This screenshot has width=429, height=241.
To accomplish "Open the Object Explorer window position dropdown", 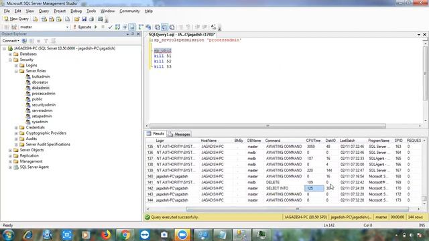I will (x=127, y=34).
